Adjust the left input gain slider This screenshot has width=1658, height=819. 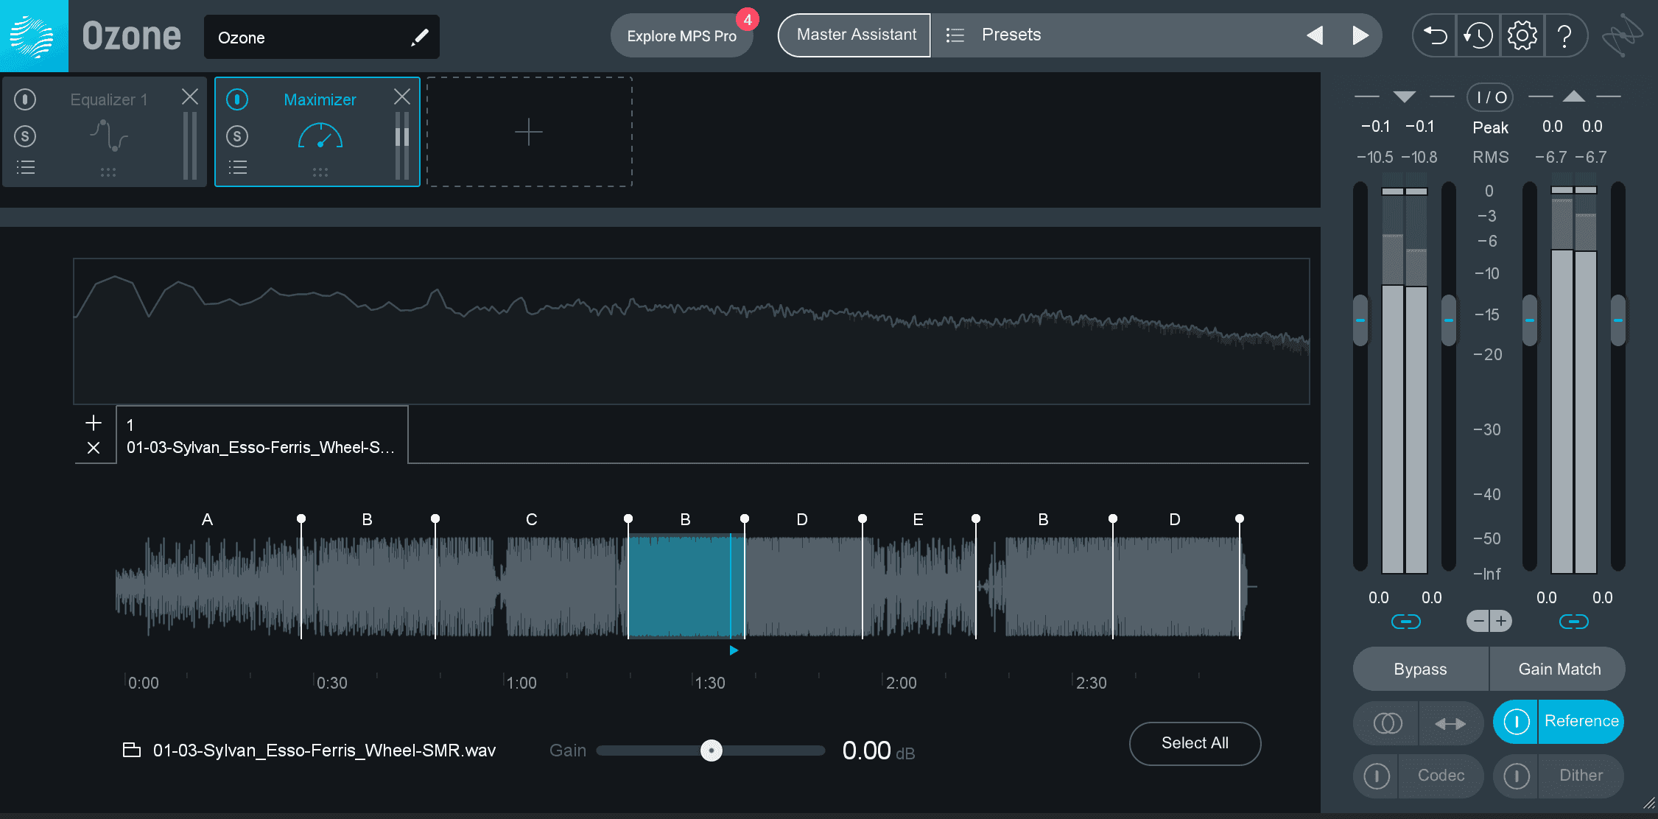coord(1360,320)
